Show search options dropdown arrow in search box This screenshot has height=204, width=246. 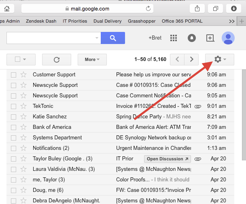click(x=97, y=38)
